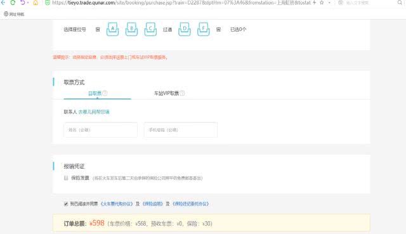
Task: Open the 火车票代购协议 link
Action: tap(117, 204)
